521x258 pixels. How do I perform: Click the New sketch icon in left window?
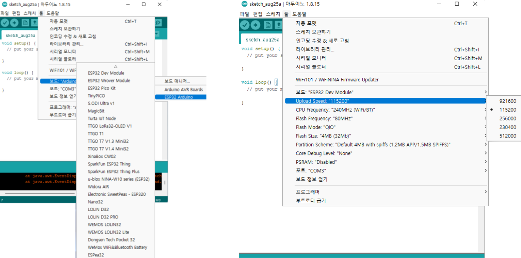point(25,23)
